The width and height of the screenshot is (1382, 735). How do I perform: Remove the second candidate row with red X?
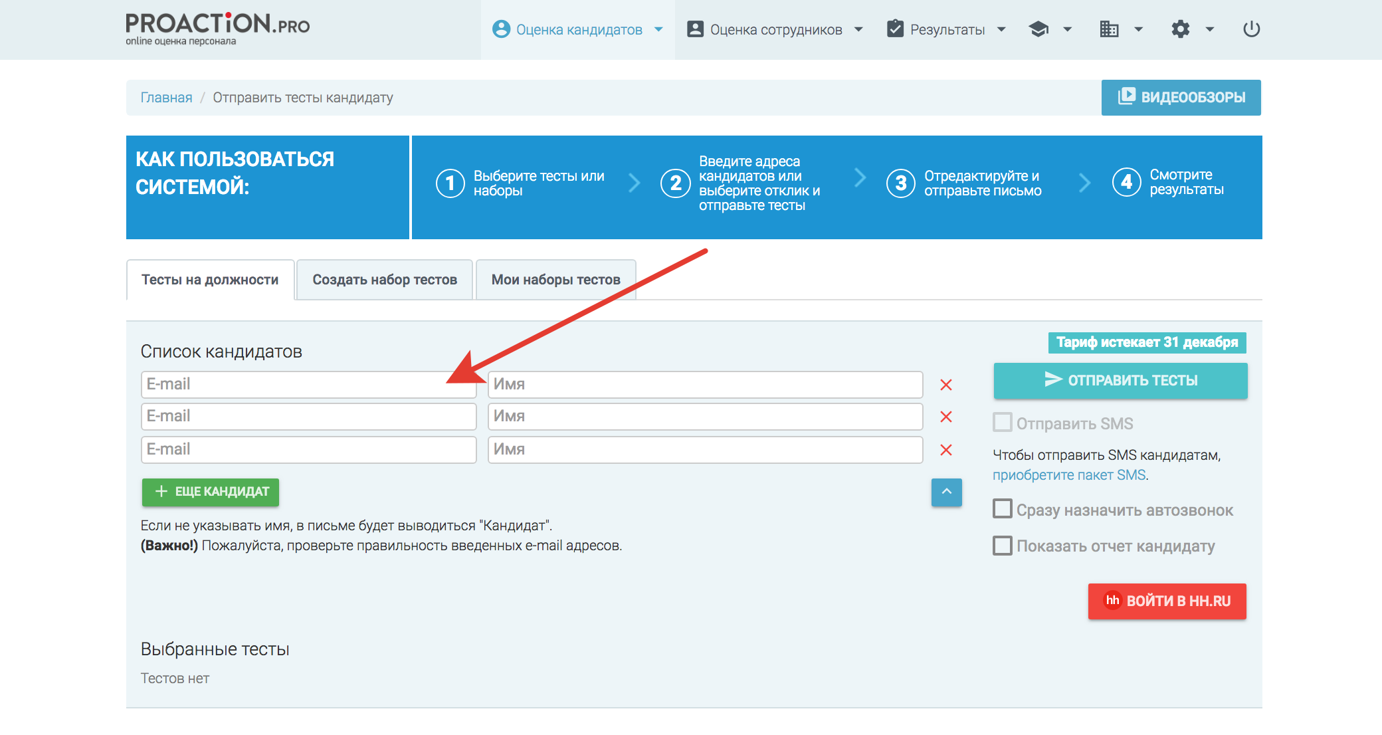(946, 417)
